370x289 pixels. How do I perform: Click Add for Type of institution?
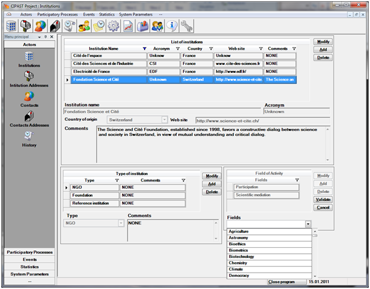(x=211, y=184)
